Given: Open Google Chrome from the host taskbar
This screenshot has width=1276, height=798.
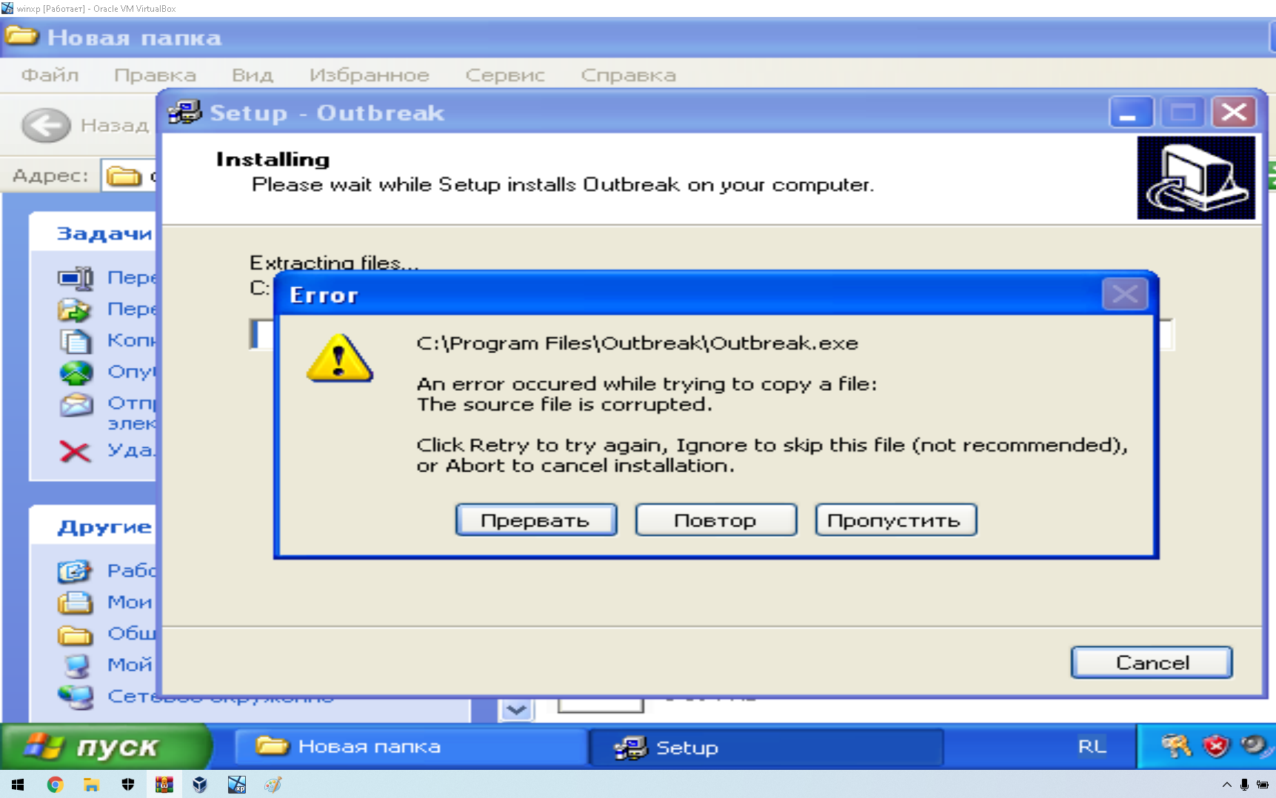Looking at the screenshot, I should point(55,785).
